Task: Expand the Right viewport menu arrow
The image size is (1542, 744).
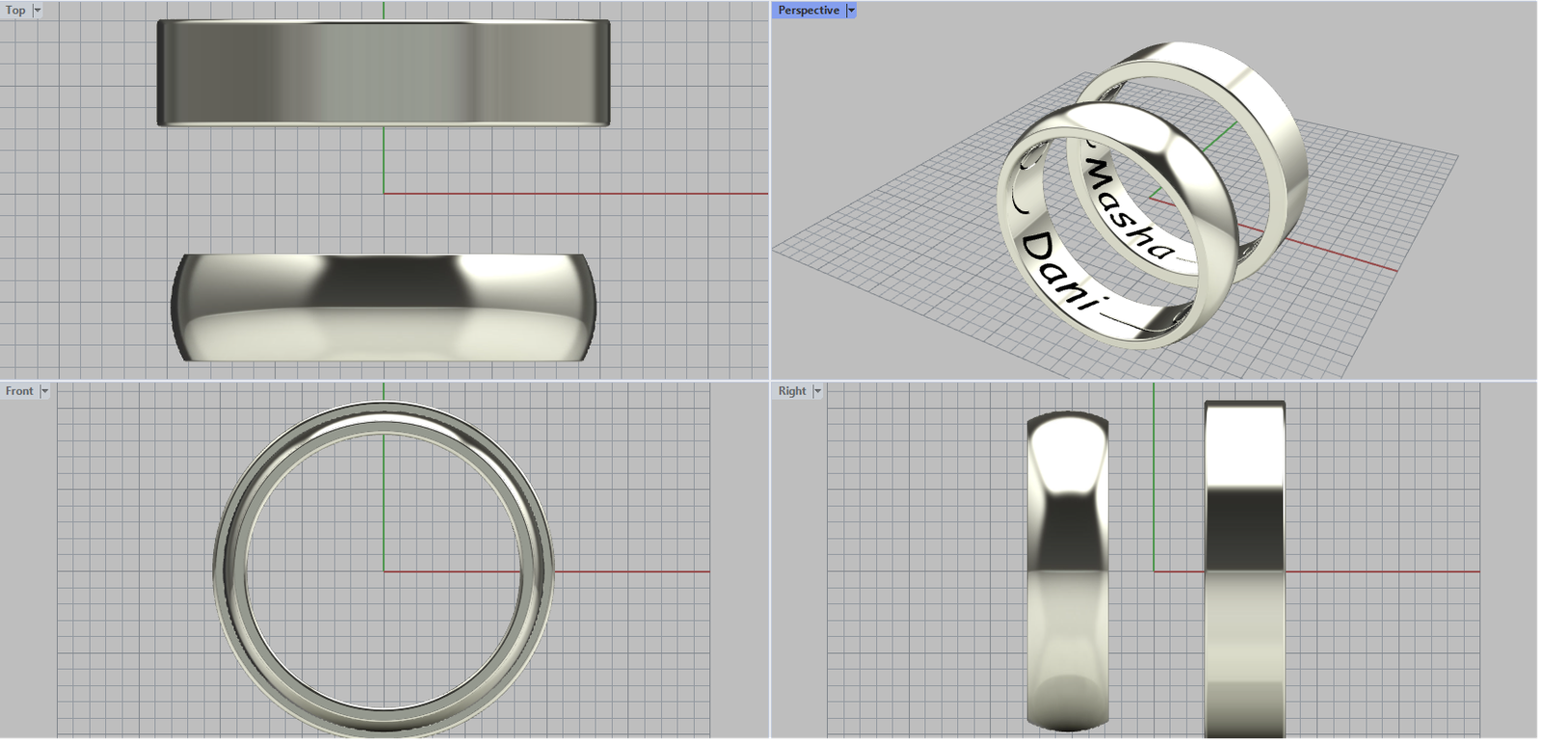Action: [817, 391]
